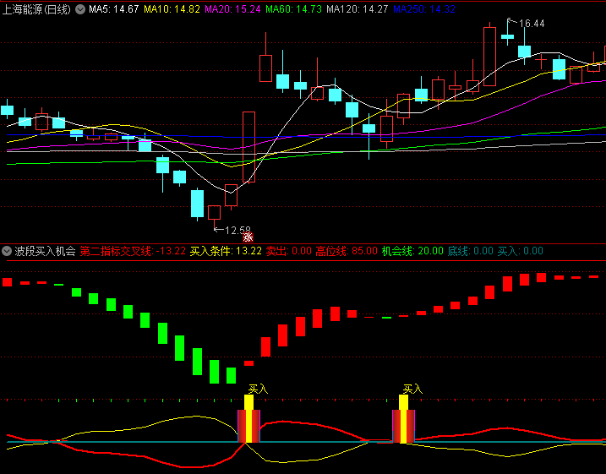Image resolution: width=606 pixels, height=474 pixels.
Task: Click the first 买入 signal label
Action: click(x=258, y=389)
